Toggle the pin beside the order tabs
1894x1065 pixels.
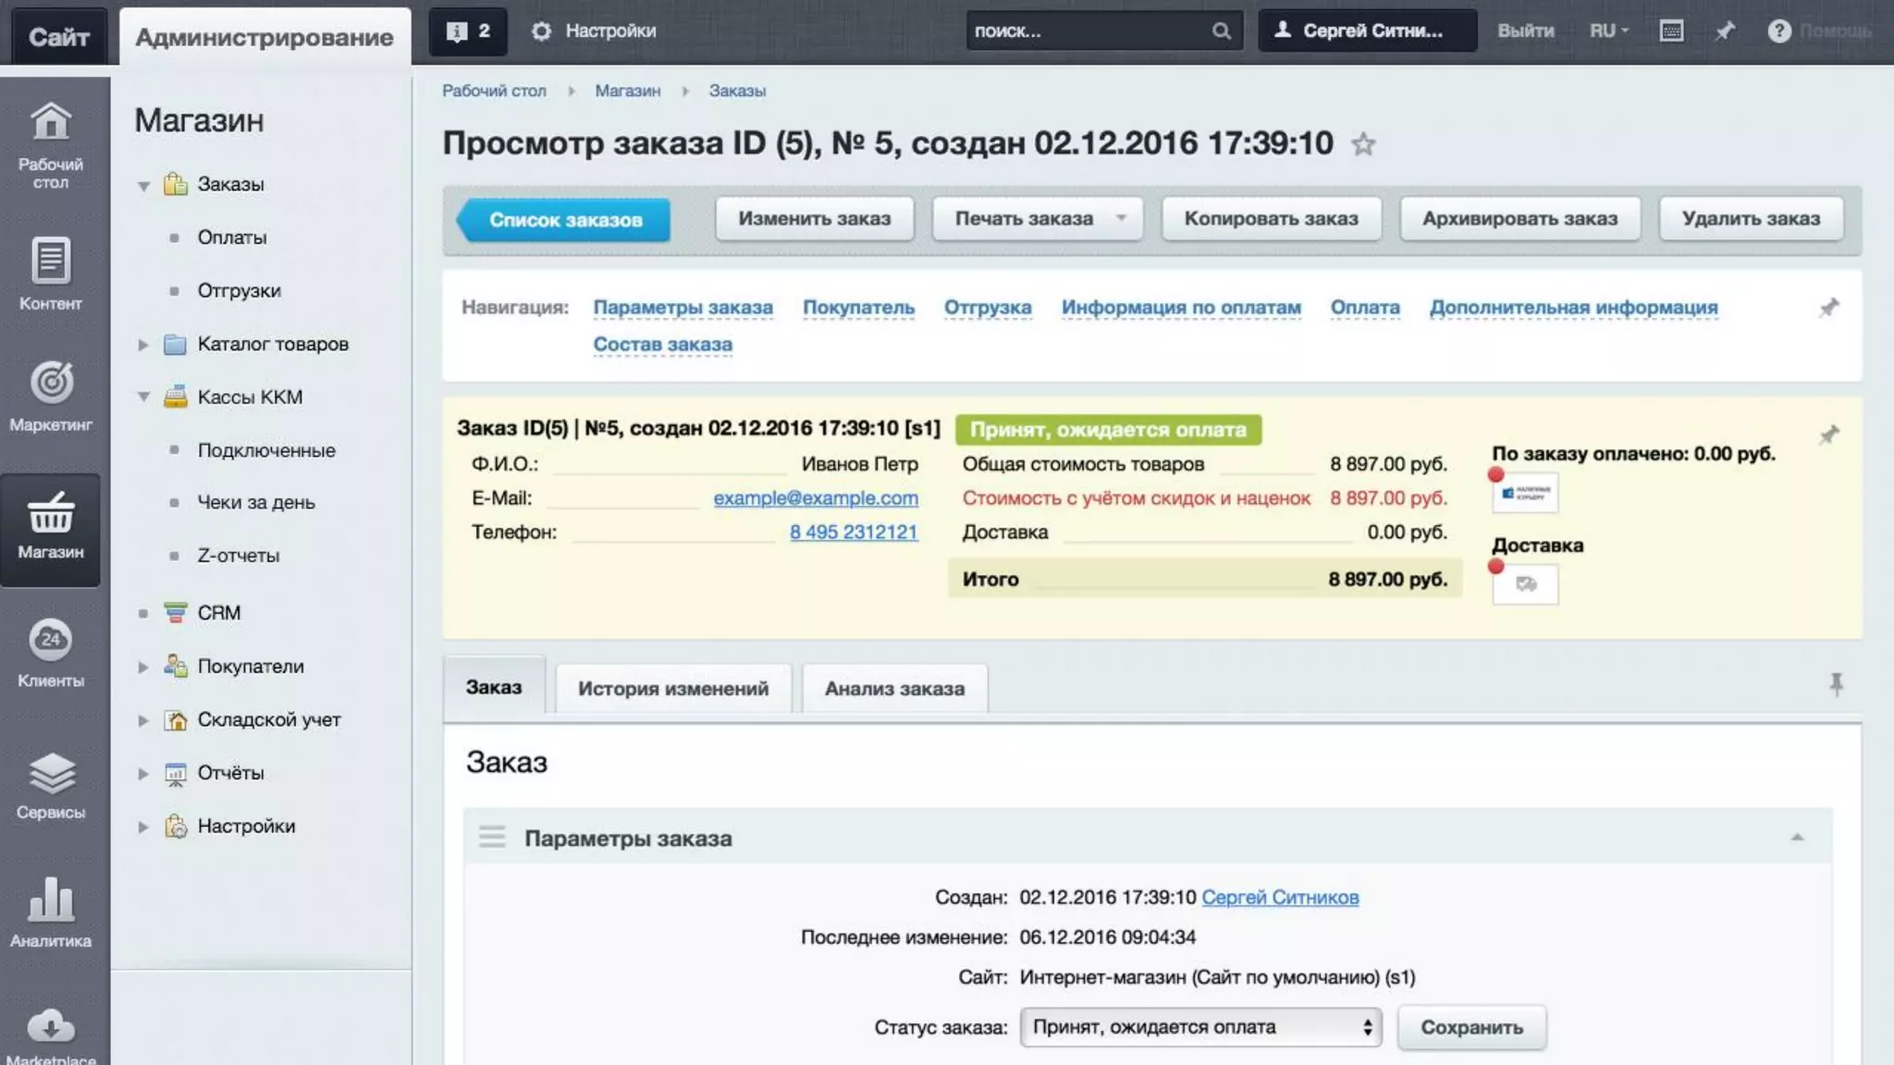(1836, 684)
